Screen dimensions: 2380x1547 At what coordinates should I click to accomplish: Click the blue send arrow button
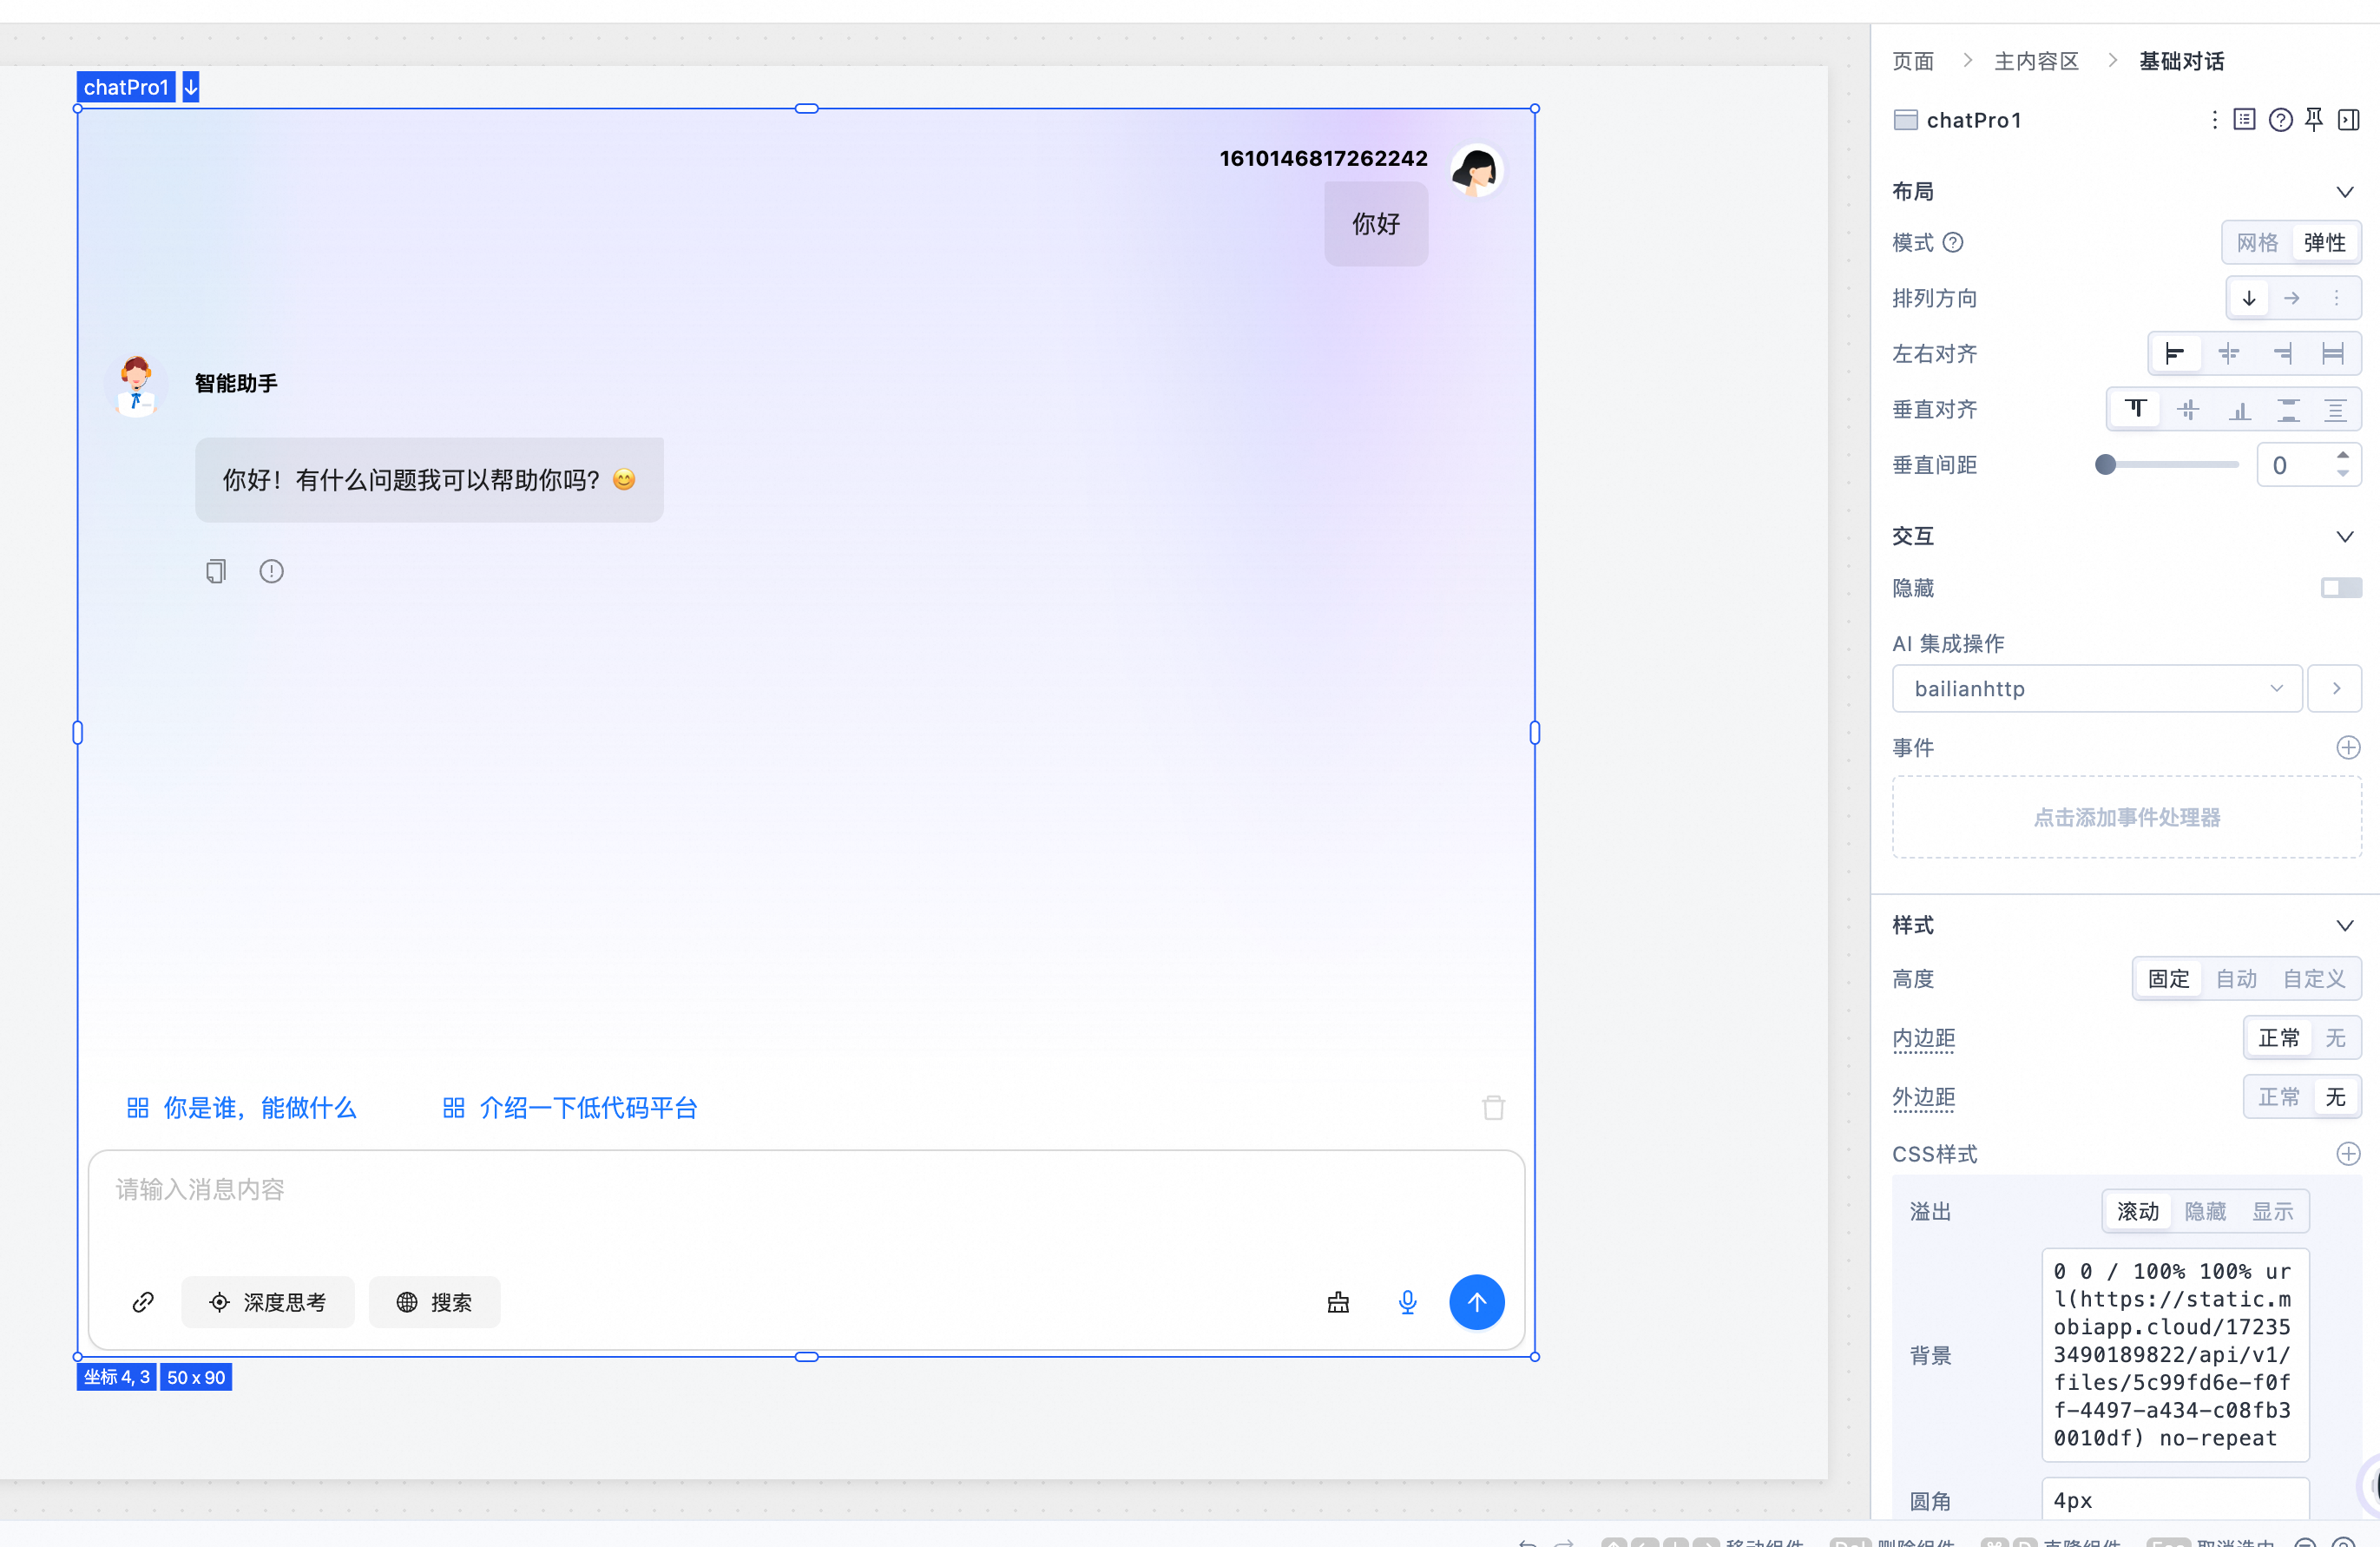click(x=1476, y=1302)
